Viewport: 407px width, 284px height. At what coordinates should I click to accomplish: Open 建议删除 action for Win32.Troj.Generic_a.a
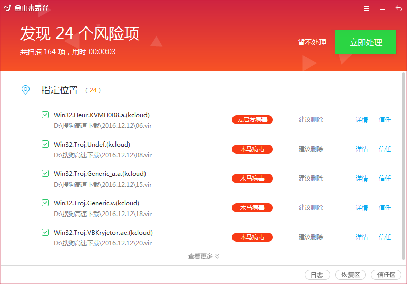310,179
